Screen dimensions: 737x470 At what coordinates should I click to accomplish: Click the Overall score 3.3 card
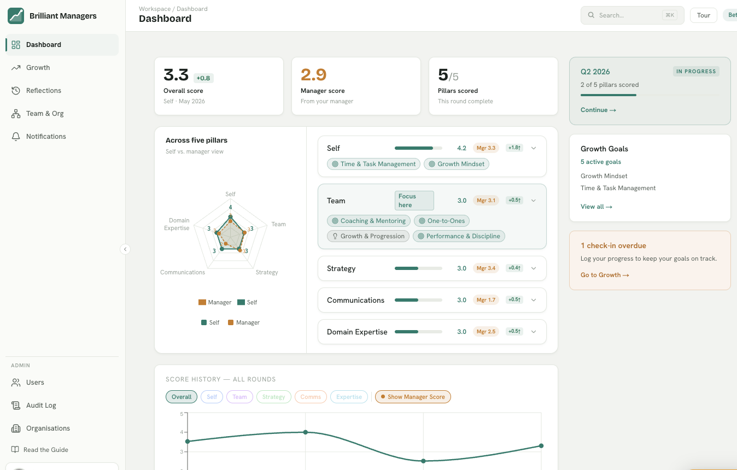pyautogui.click(x=219, y=86)
